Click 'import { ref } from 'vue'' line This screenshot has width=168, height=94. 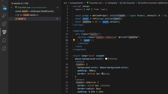pos(91,9)
